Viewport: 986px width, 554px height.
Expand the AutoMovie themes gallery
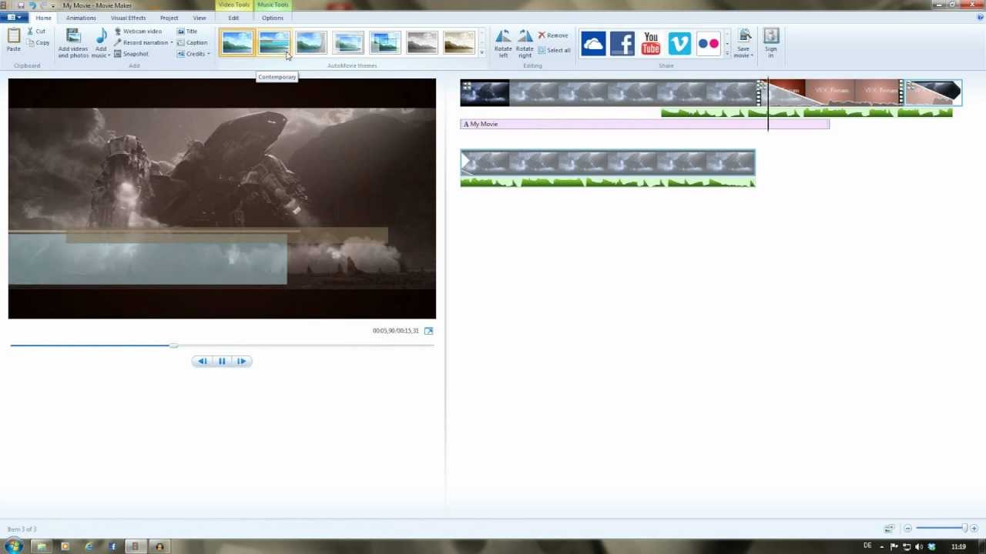click(482, 53)
